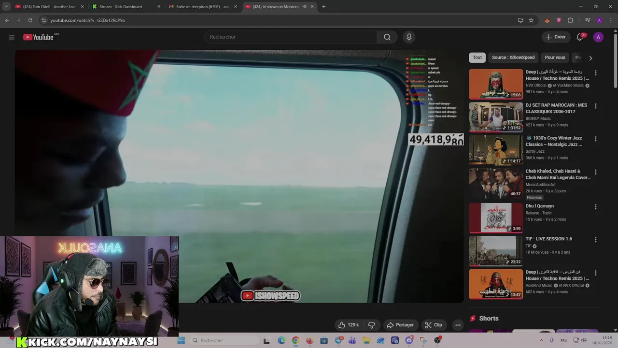Click the 129 k like count

(353, 325)
